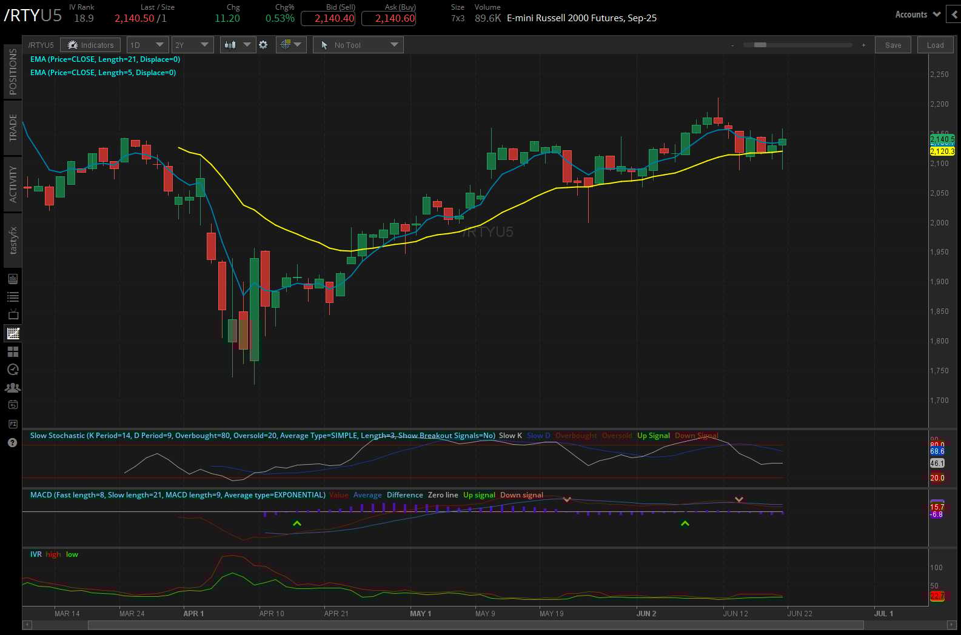The height and width of the screenshot is (635, 961).
Task: Switch to the tastyfx tab
Action: pyautogui.click(x=13, y=240)
